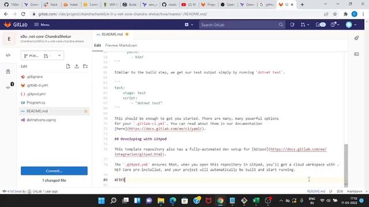The width and height of the screenshot is (369, 207).
Task: Click the 1 changed file text
Action: pos(54,181)
